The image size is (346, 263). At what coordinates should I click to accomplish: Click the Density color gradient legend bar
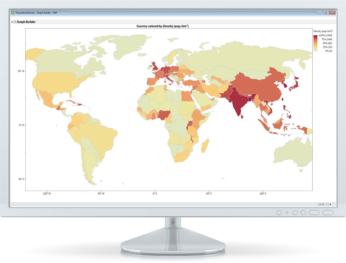click(315, 42)
